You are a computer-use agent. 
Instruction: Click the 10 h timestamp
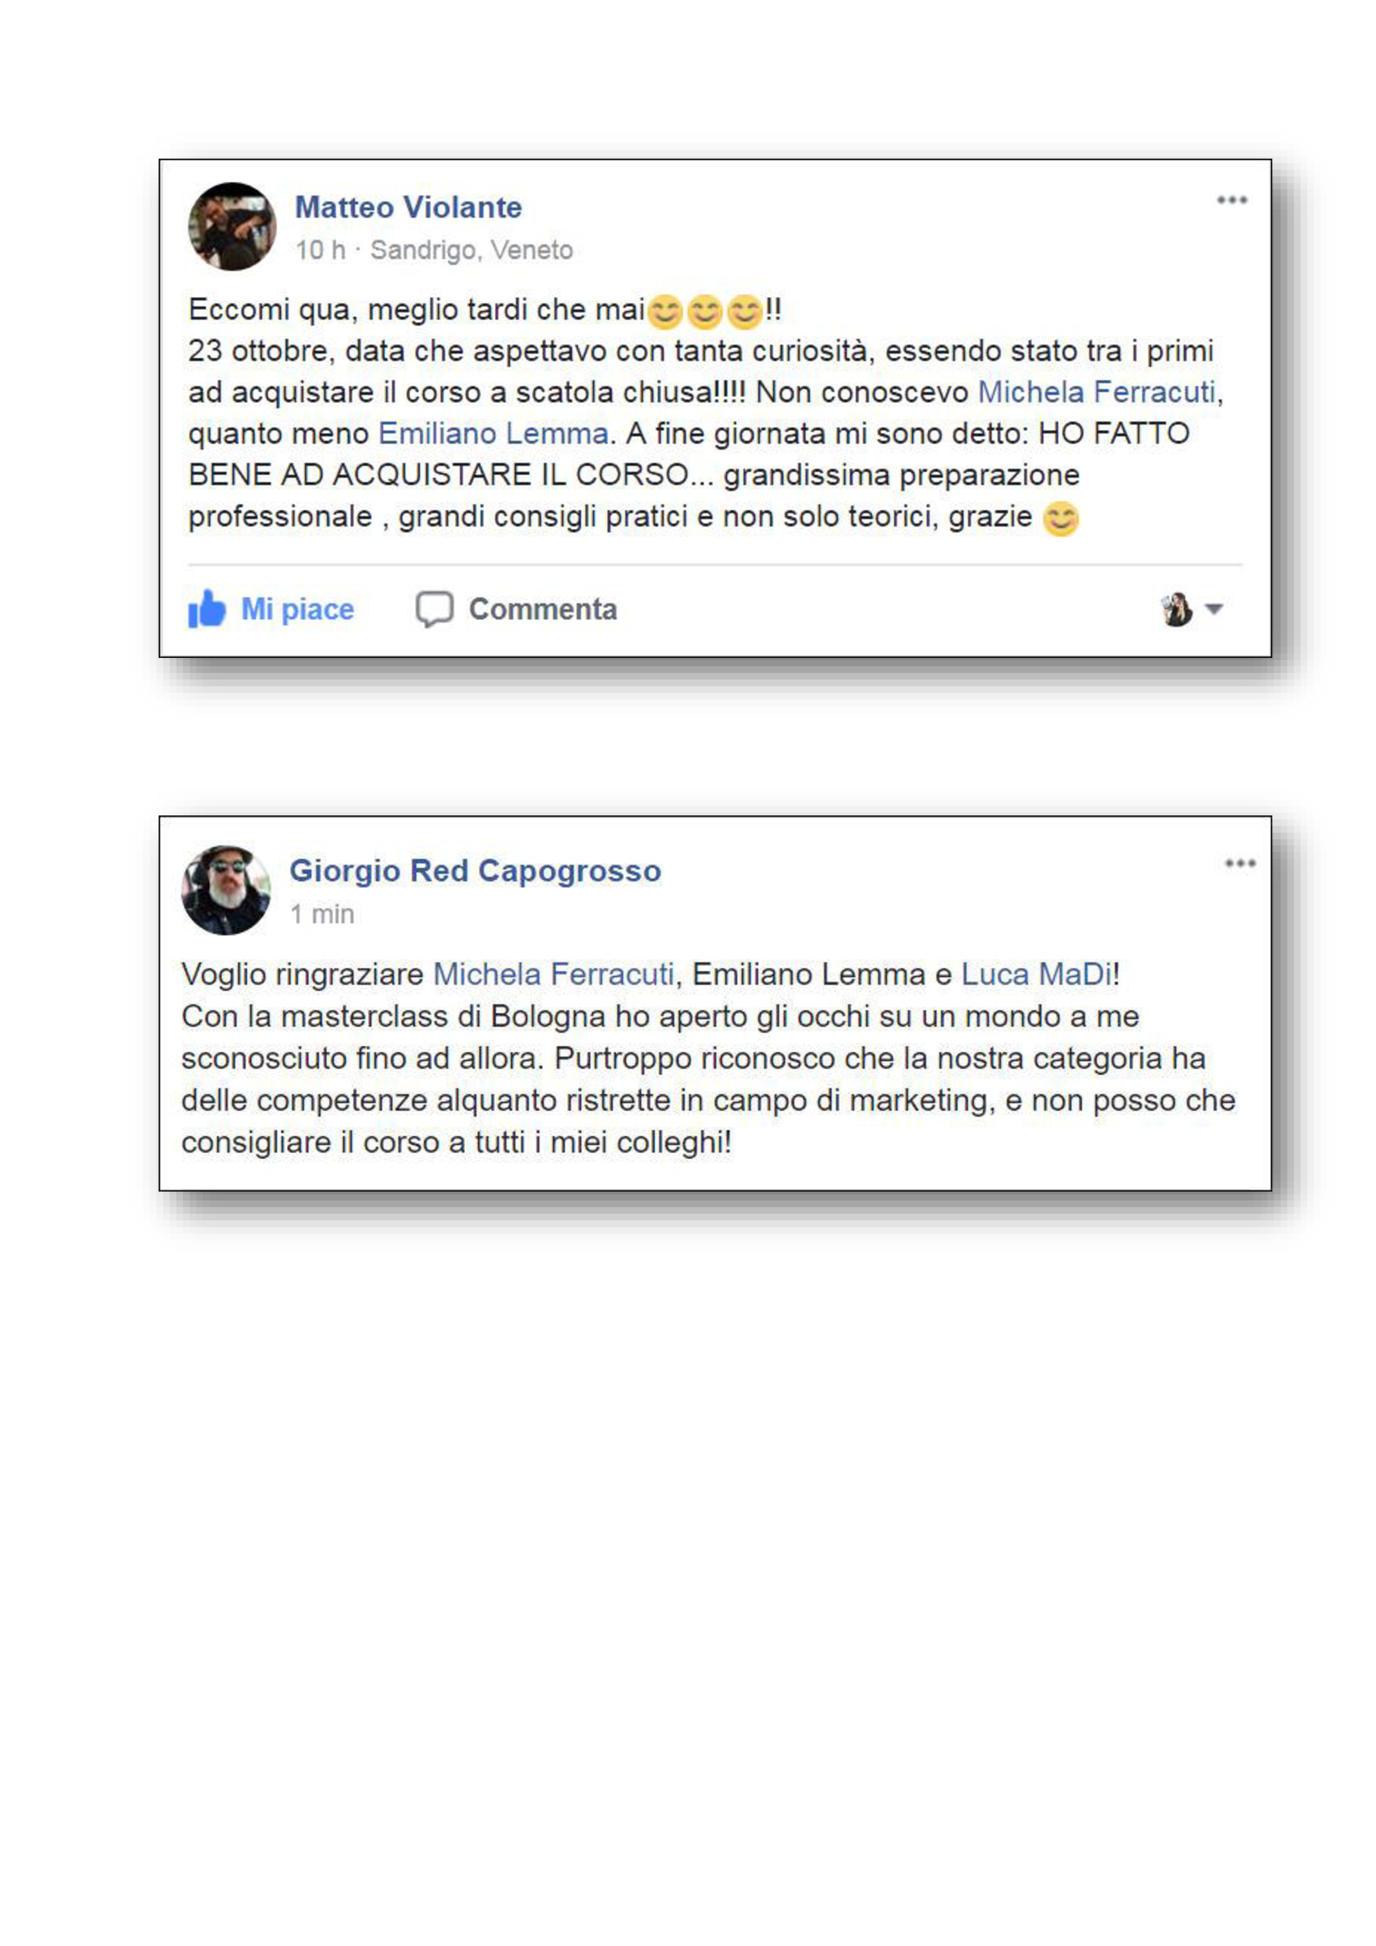pos(320,250)
